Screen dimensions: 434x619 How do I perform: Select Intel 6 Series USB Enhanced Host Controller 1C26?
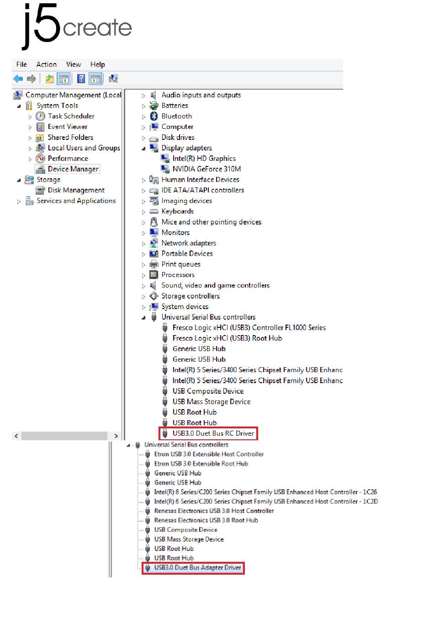(x=265, y=492)
